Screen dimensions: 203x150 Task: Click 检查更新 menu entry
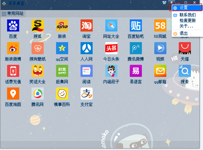point(187,20)
